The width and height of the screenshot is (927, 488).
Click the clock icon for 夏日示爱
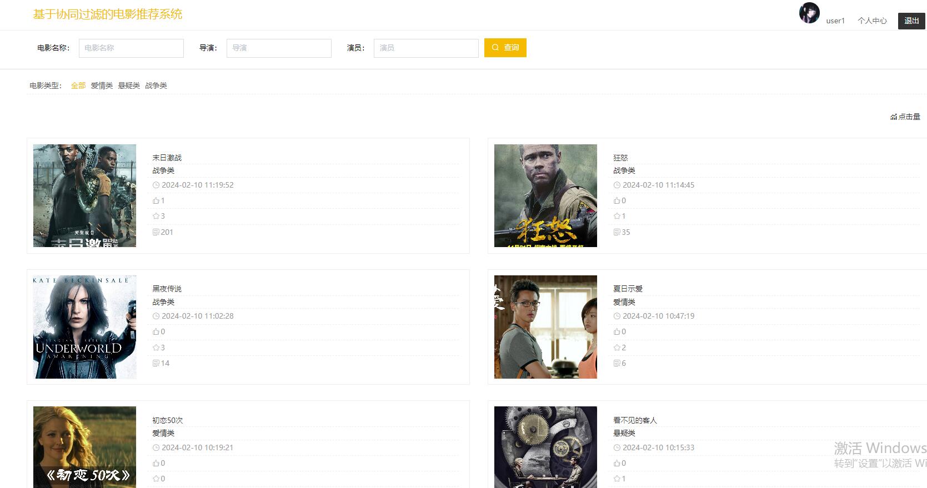(617, 316)
